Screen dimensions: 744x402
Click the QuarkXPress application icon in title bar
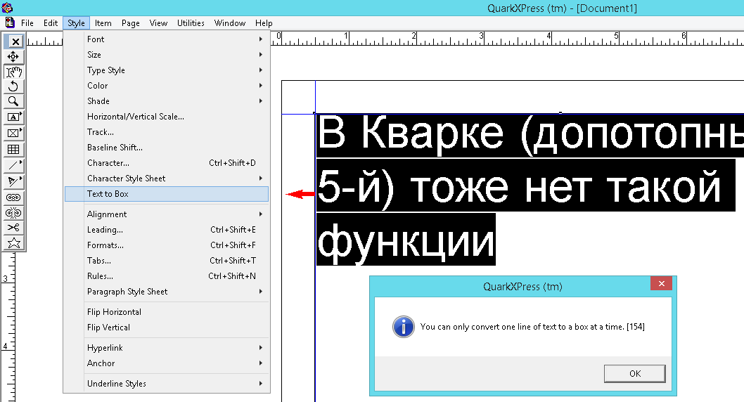[6, 8]
